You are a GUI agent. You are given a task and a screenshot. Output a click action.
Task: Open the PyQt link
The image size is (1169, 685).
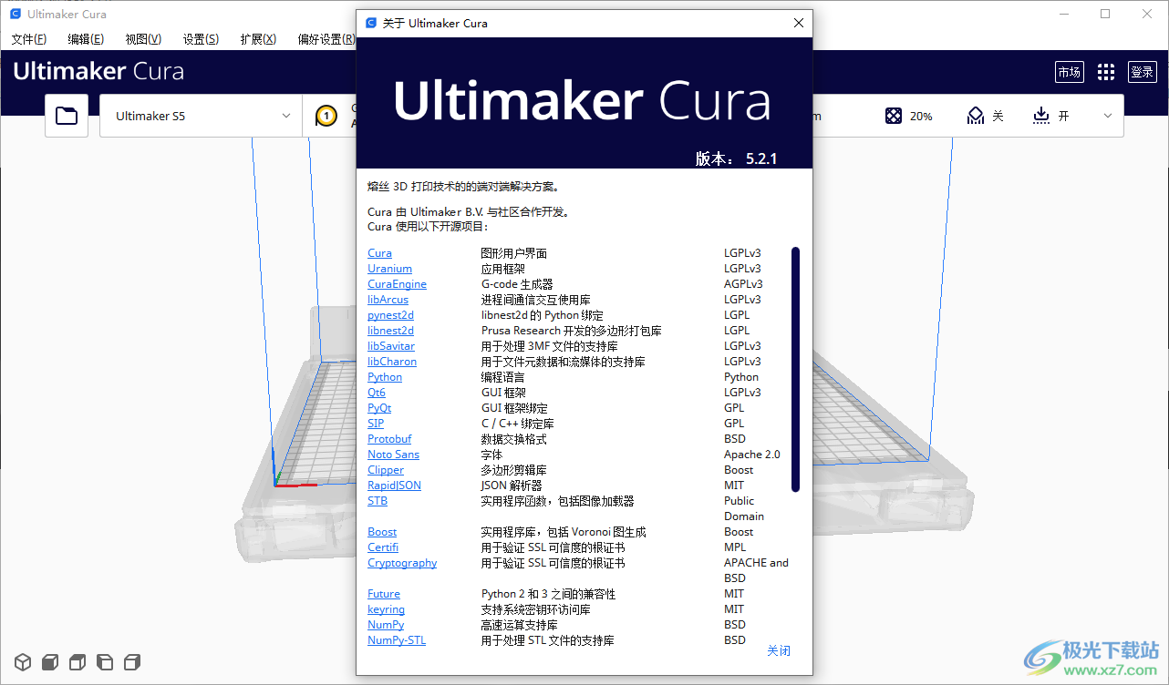pyautogui.click(x=379, y=408)
